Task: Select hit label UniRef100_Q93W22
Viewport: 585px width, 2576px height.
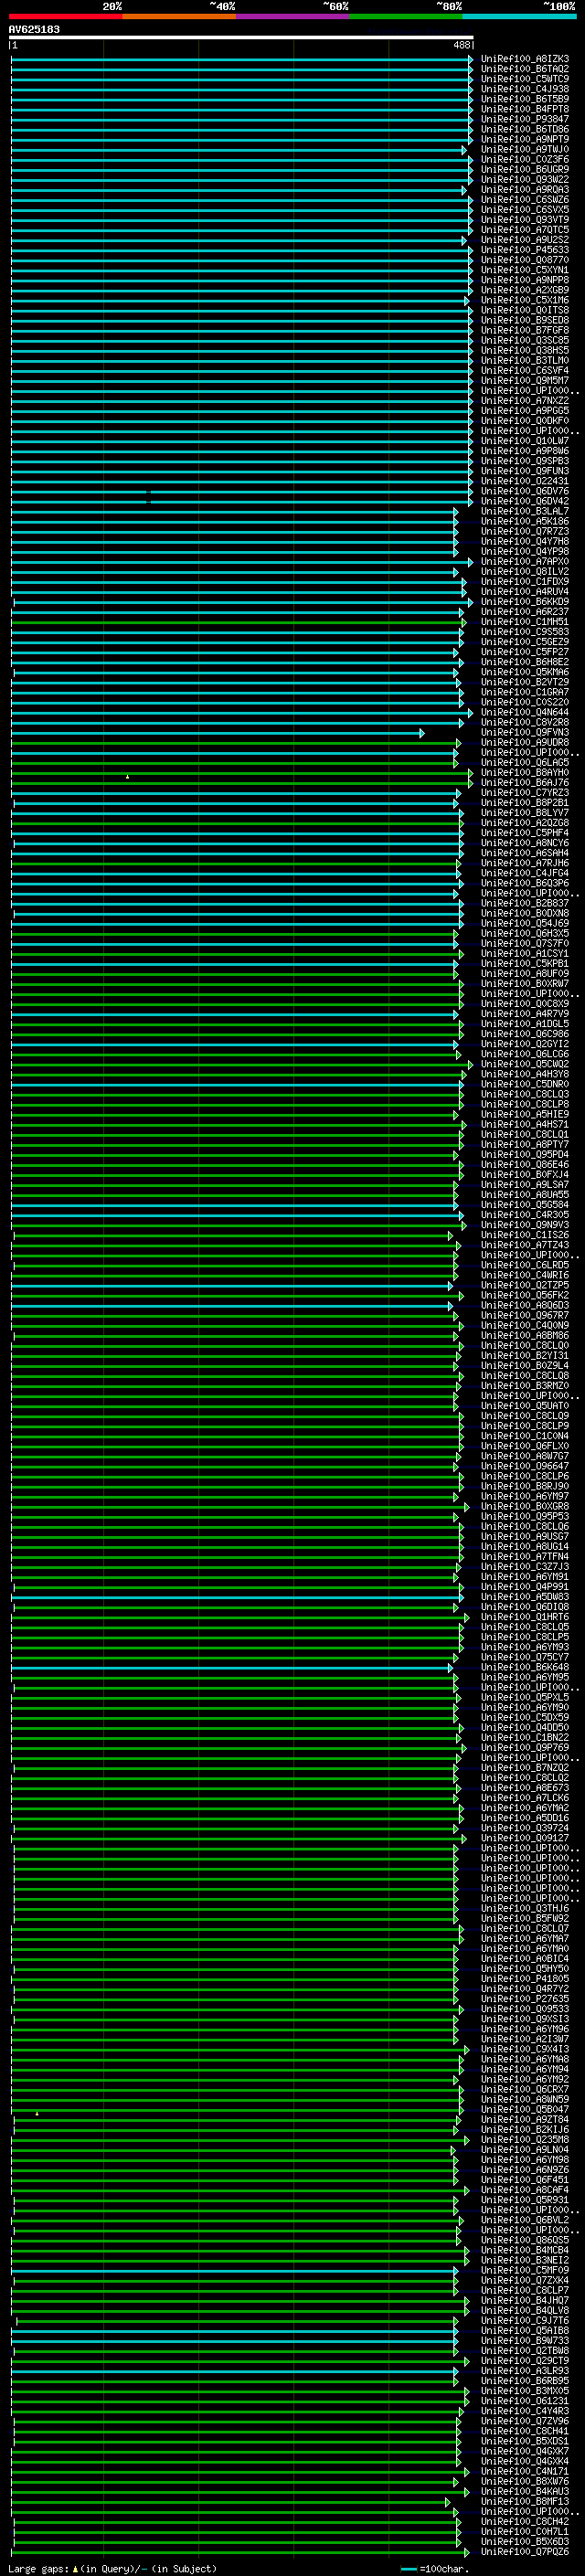Action: point(525,180)
